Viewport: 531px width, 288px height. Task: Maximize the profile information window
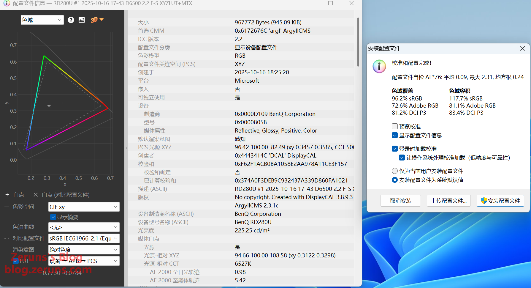330,3
